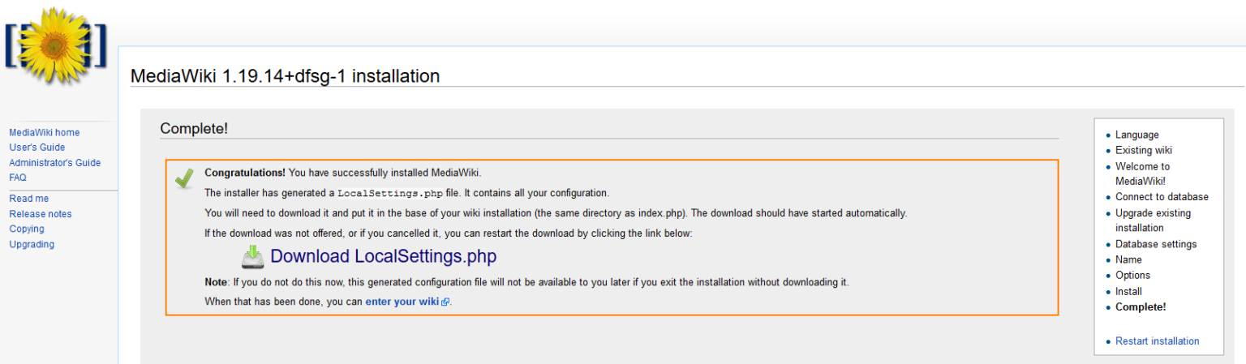
Task: Select the Database settings step
Action: click(1155, 244)
